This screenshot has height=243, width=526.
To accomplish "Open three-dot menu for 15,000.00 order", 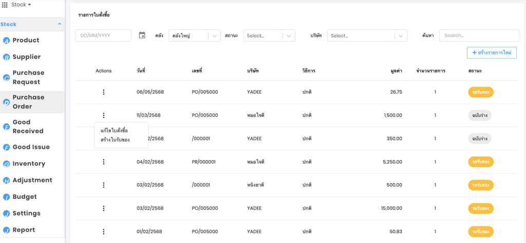I will tap(103, 208).
